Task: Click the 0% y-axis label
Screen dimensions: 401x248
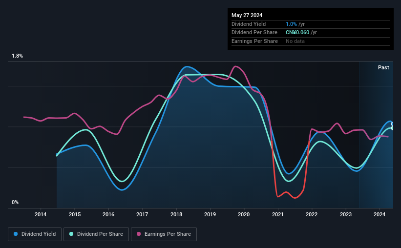Action: [15, 202]
